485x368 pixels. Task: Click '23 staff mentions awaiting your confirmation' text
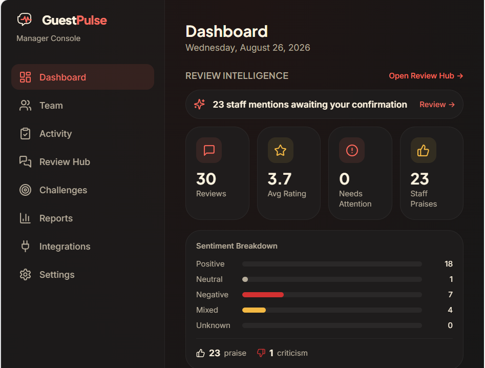[x=310, y=105]
